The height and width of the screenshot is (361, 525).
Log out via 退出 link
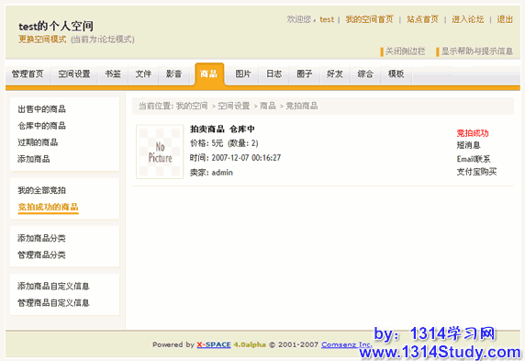pos(505,19)
